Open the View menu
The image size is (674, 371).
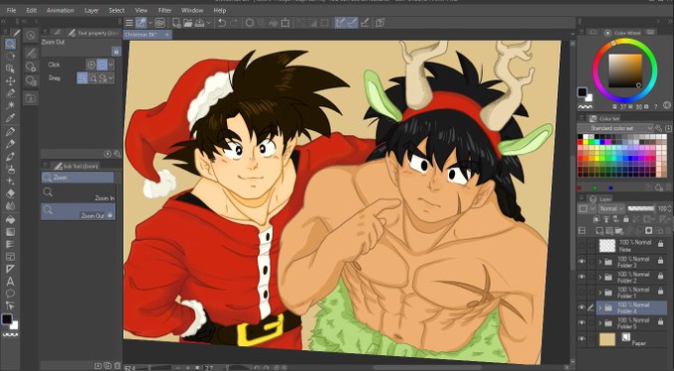click(x=141, y=10)
